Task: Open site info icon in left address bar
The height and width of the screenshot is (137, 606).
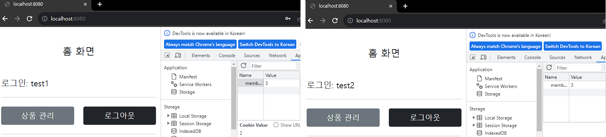Action: [x=44, y=19]
